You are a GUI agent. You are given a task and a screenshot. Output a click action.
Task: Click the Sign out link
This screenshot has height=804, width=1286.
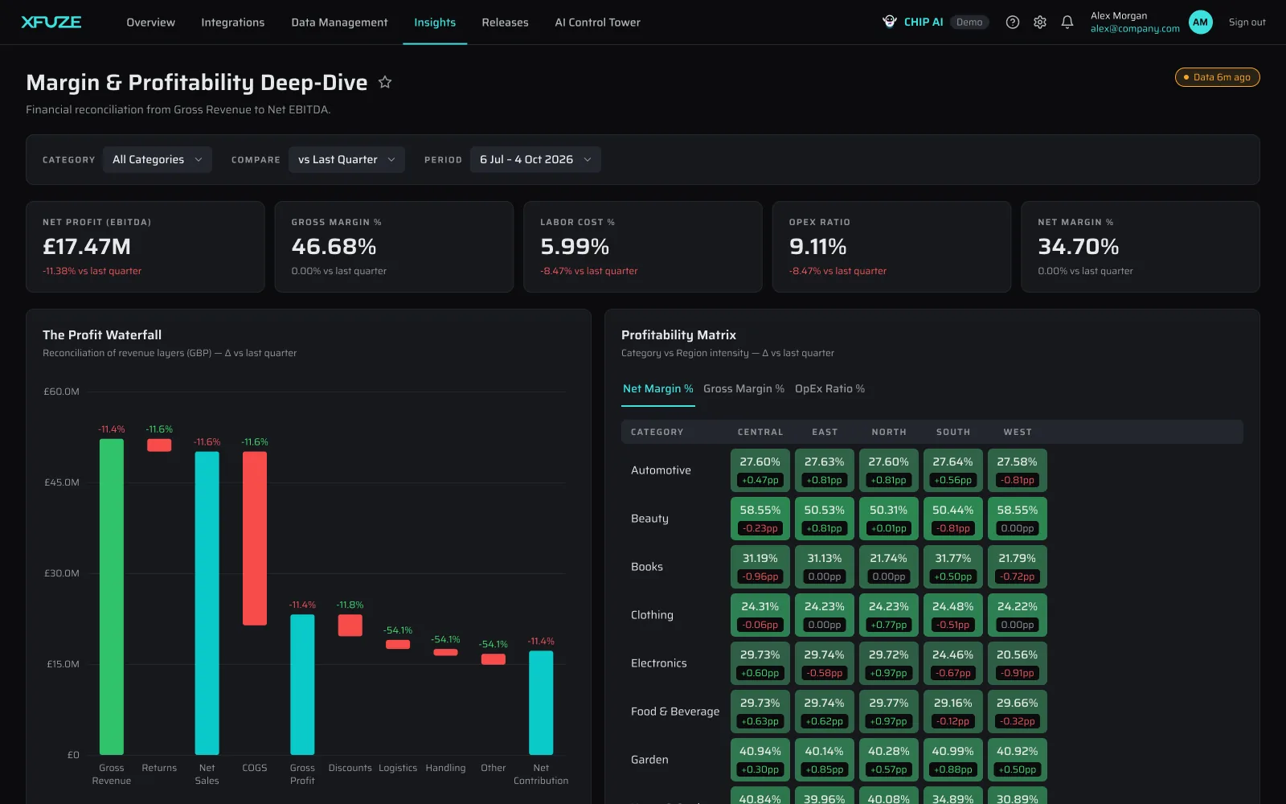point(1247,23)
